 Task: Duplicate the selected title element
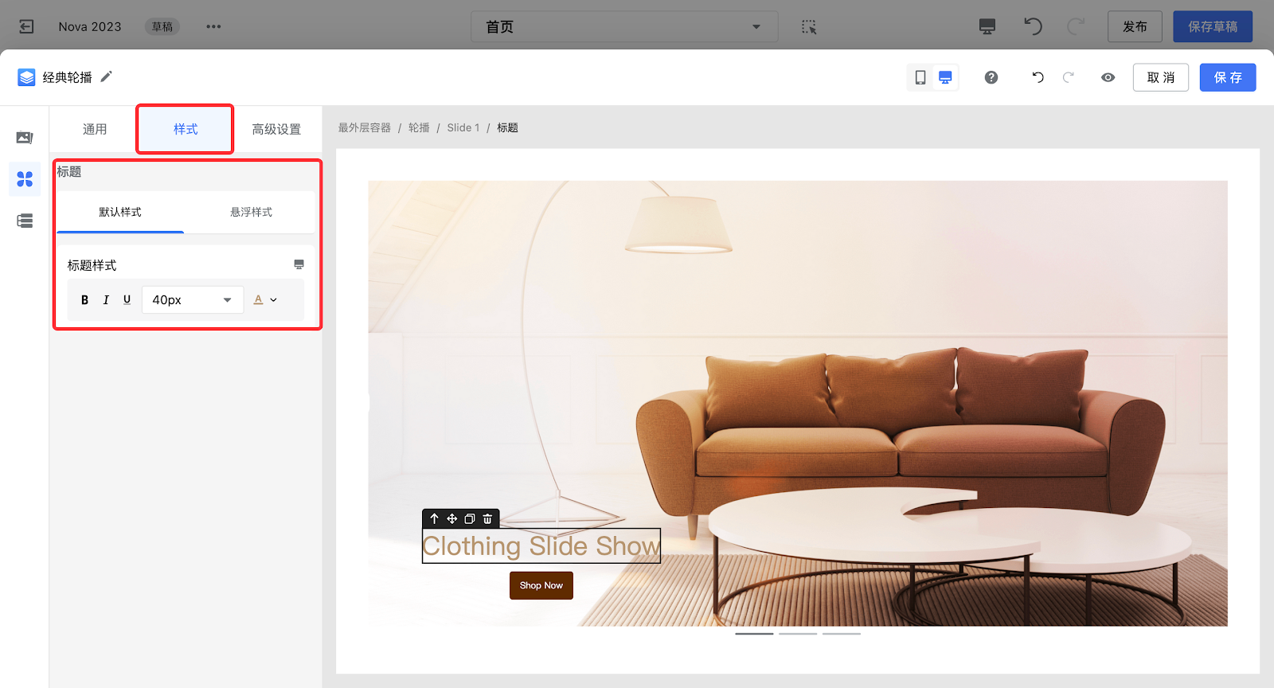[470, 518]
